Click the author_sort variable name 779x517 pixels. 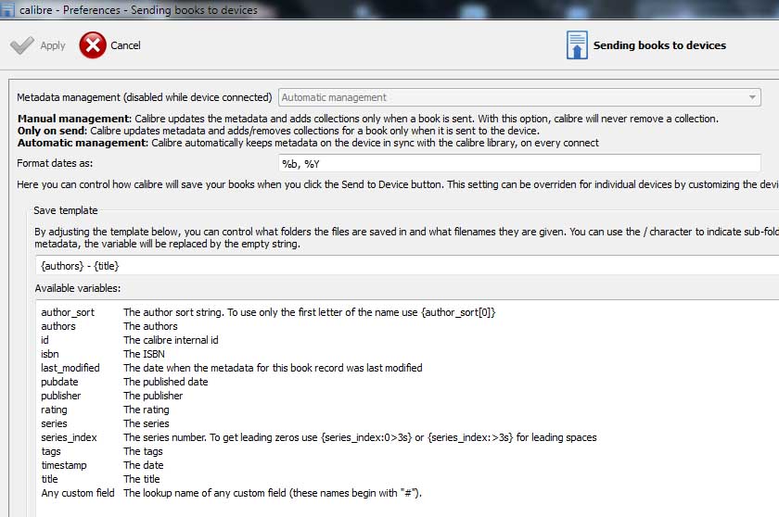click(x=68, y=312)
